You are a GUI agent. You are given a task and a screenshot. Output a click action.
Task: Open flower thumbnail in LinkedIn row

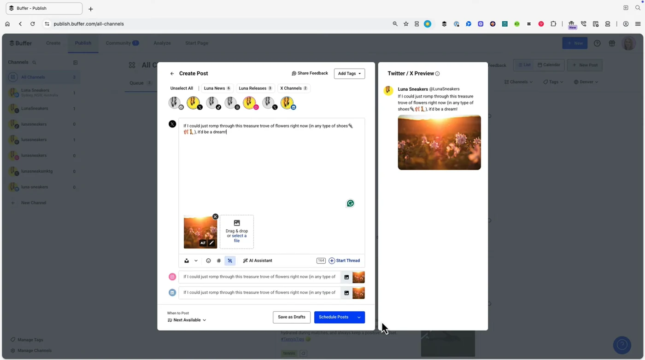click(x=358, y=293)
